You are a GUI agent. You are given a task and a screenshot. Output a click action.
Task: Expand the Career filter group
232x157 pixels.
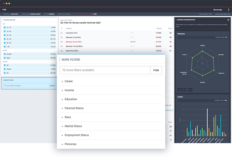(111, 81)
